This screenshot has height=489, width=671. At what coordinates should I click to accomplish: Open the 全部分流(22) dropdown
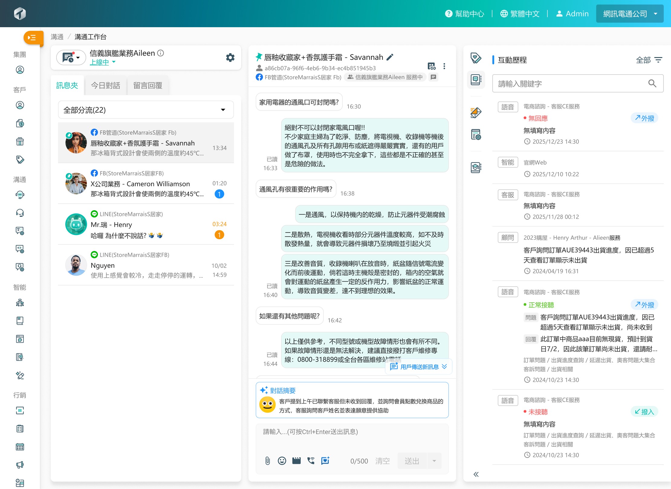coord(146,110)
